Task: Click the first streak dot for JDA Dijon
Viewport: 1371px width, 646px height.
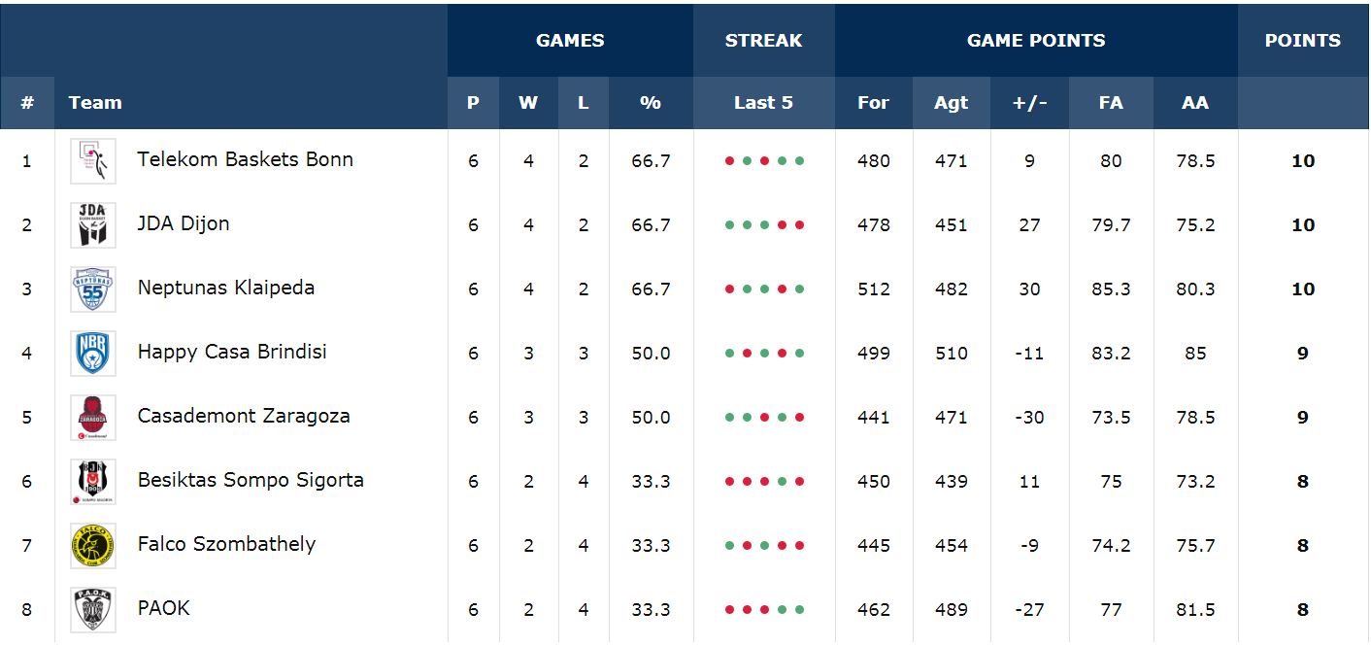Action: (729, 225)
